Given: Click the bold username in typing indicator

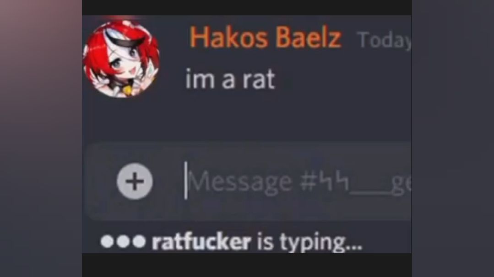Looking at the screenshot, I should [x=201, y=242].
